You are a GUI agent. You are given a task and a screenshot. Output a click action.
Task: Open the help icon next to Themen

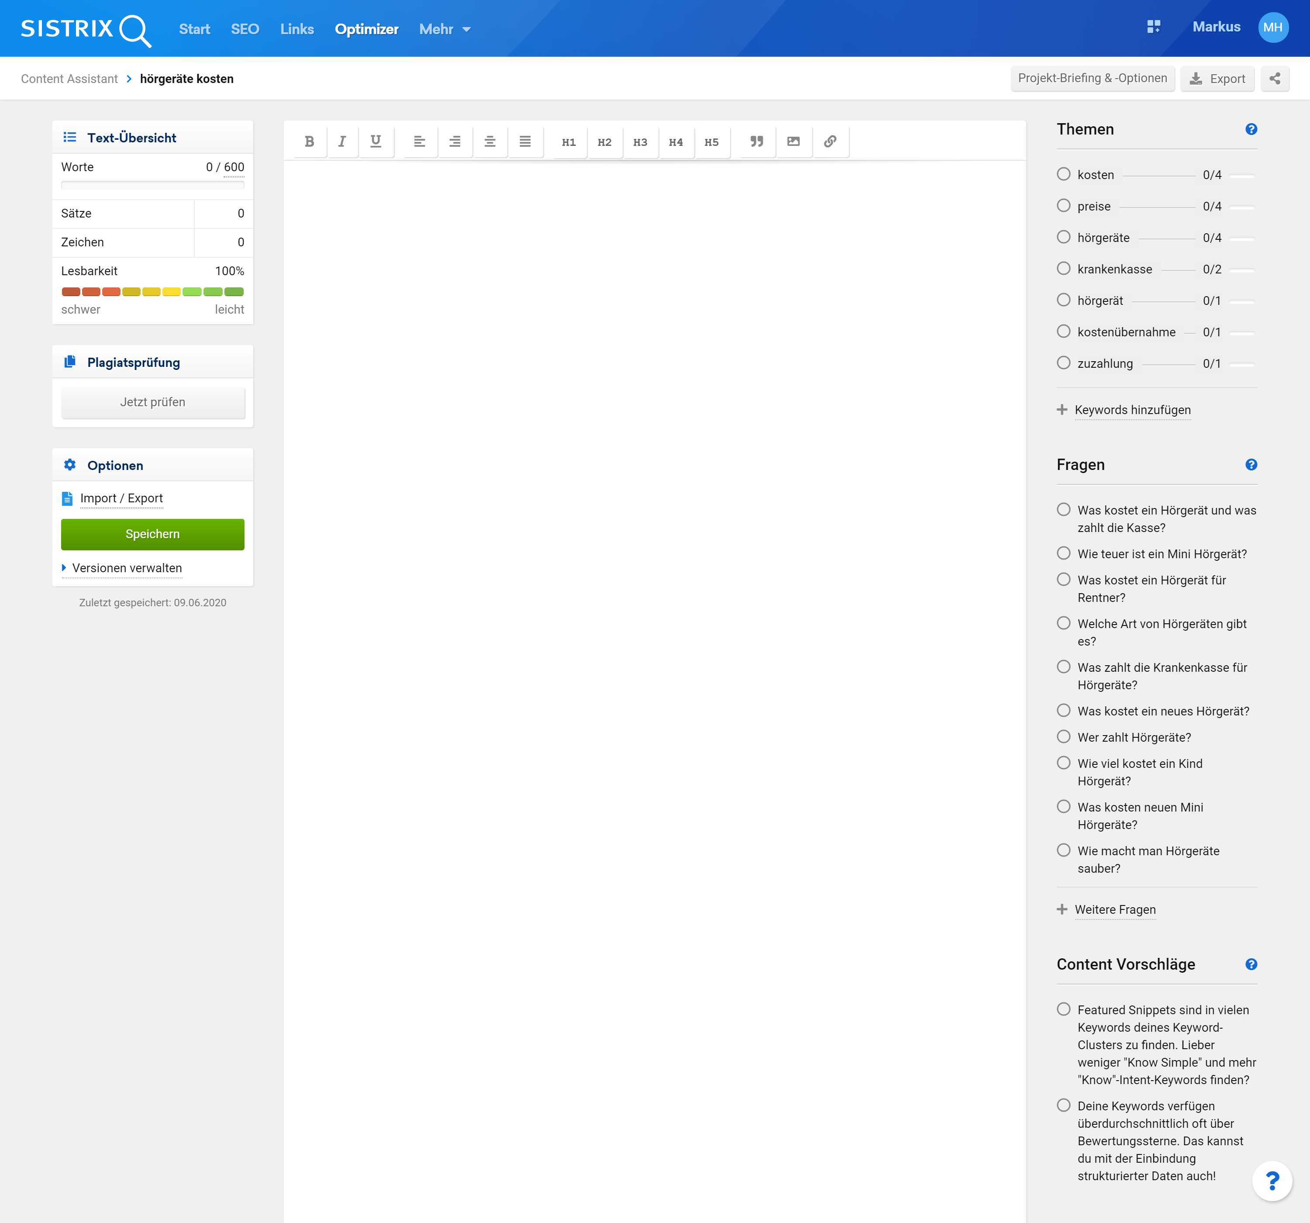(1251, 129)
